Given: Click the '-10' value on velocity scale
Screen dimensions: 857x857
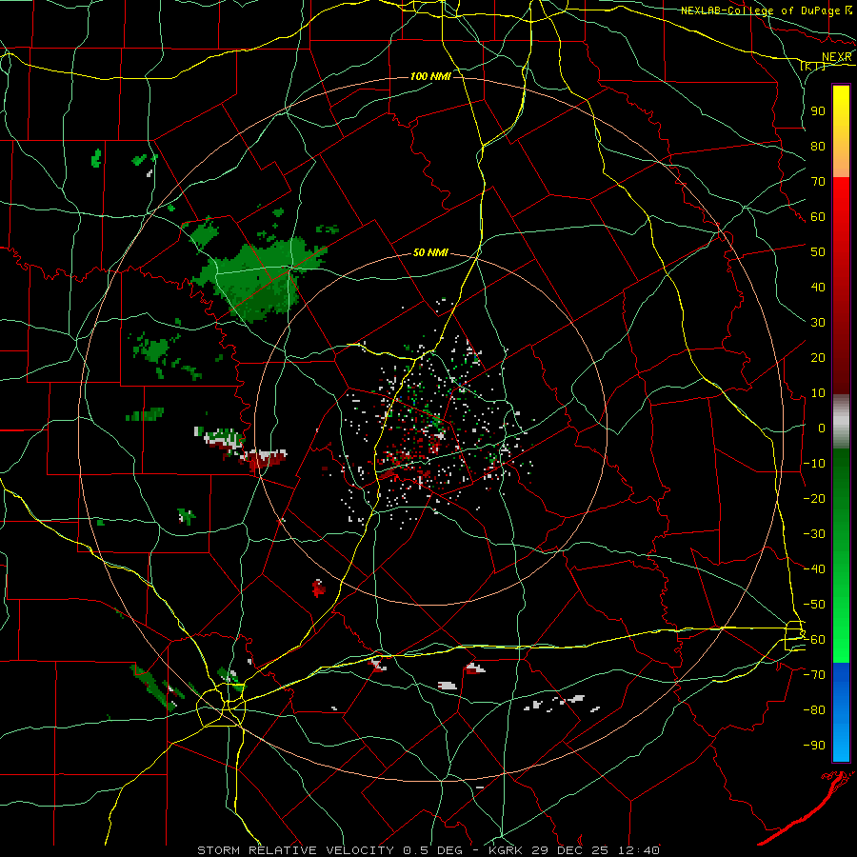Looking at the screenshot, I should click(814, 464).
